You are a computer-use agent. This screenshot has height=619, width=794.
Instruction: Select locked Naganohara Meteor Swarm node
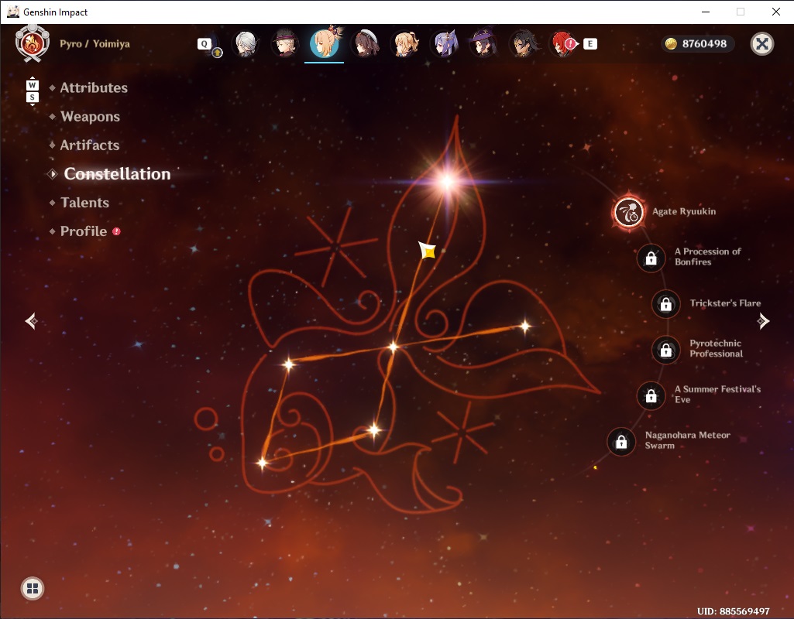[x=621, y=442]
